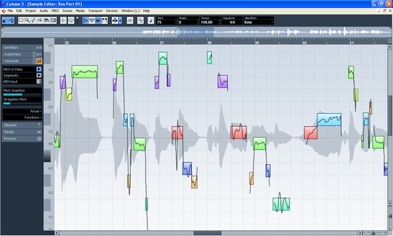The width and height of the screenshot is (393, 236).
Task: Select the Scrub tool
Action: coord(47,20)
